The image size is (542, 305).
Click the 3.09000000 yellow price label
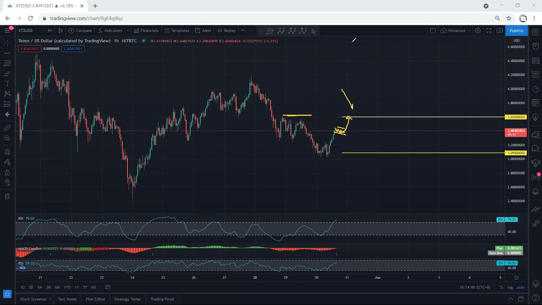point(515,153)
